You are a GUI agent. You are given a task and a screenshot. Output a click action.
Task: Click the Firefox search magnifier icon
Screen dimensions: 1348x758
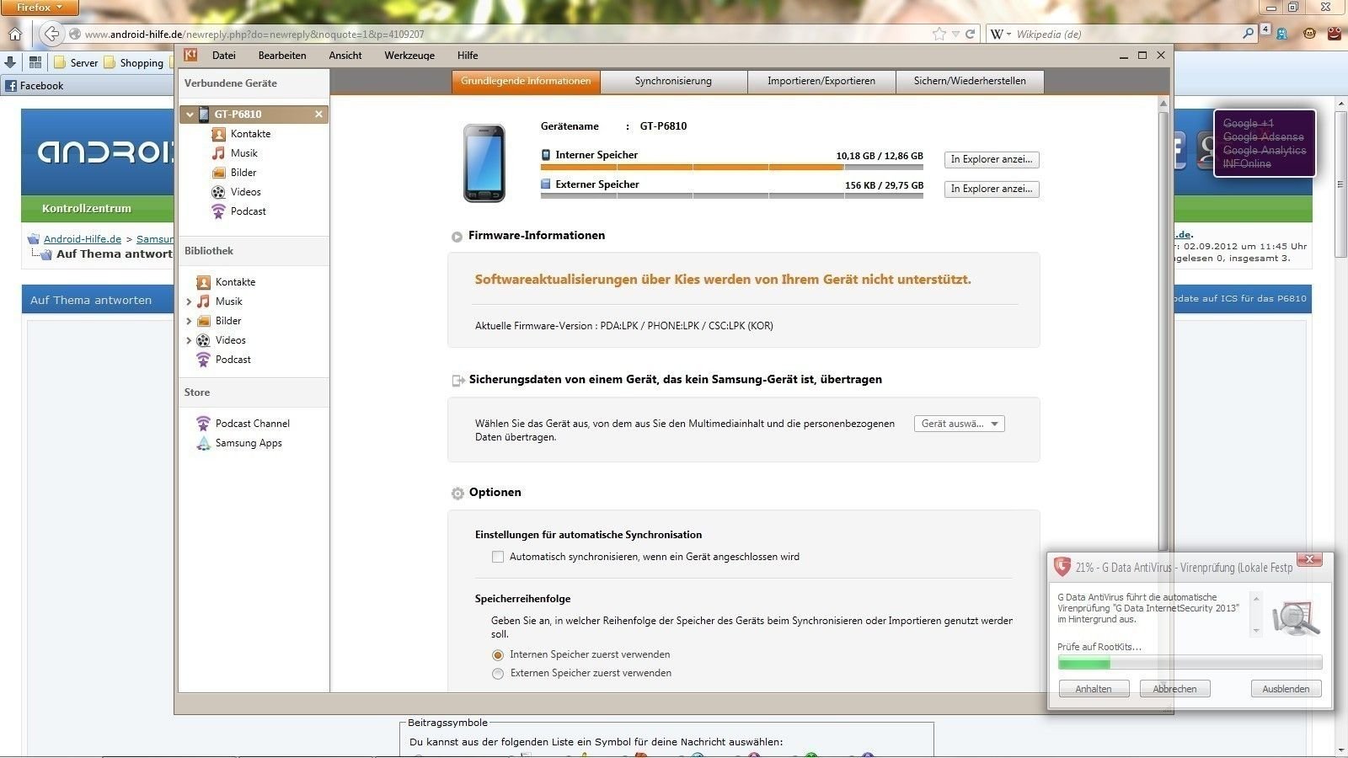pos(1249,34)
